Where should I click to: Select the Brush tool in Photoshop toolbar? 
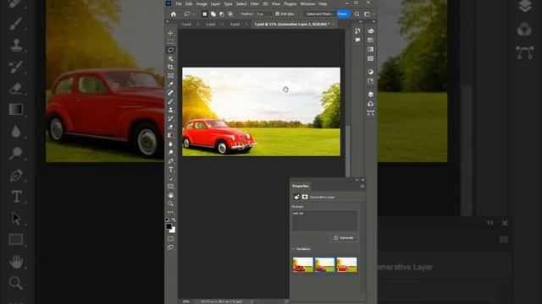coord(170,101)
